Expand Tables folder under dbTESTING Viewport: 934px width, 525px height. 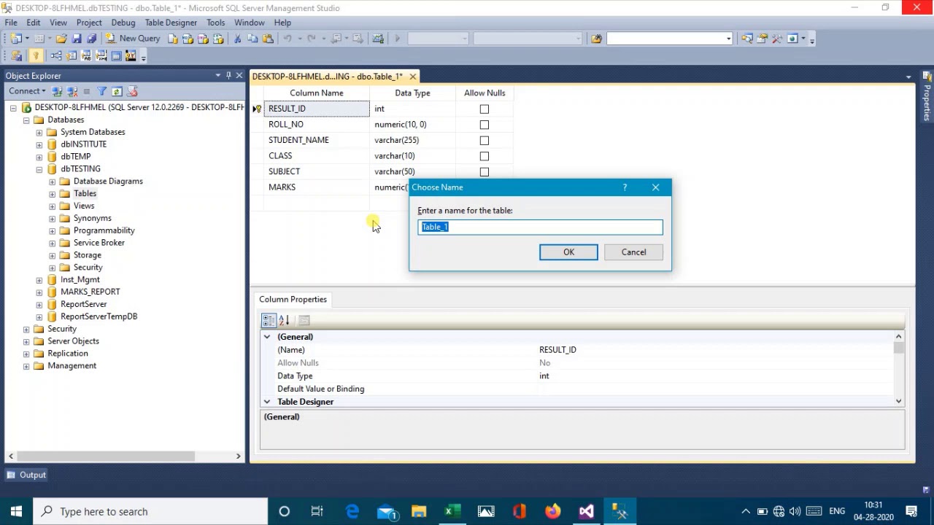53,194
